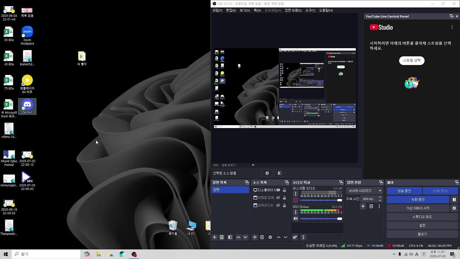Add a new source with the plus icon

click(255, 237)
